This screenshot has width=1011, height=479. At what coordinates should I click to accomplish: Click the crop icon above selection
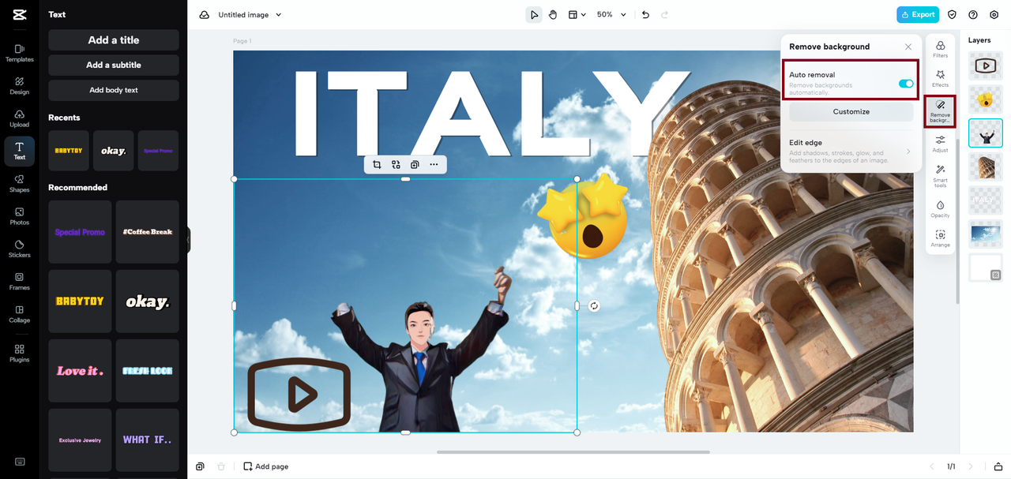tap(377, 164)
